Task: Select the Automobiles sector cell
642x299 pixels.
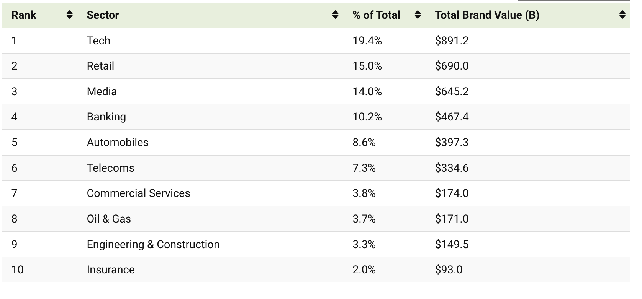Action: click(x=118, y=142)
